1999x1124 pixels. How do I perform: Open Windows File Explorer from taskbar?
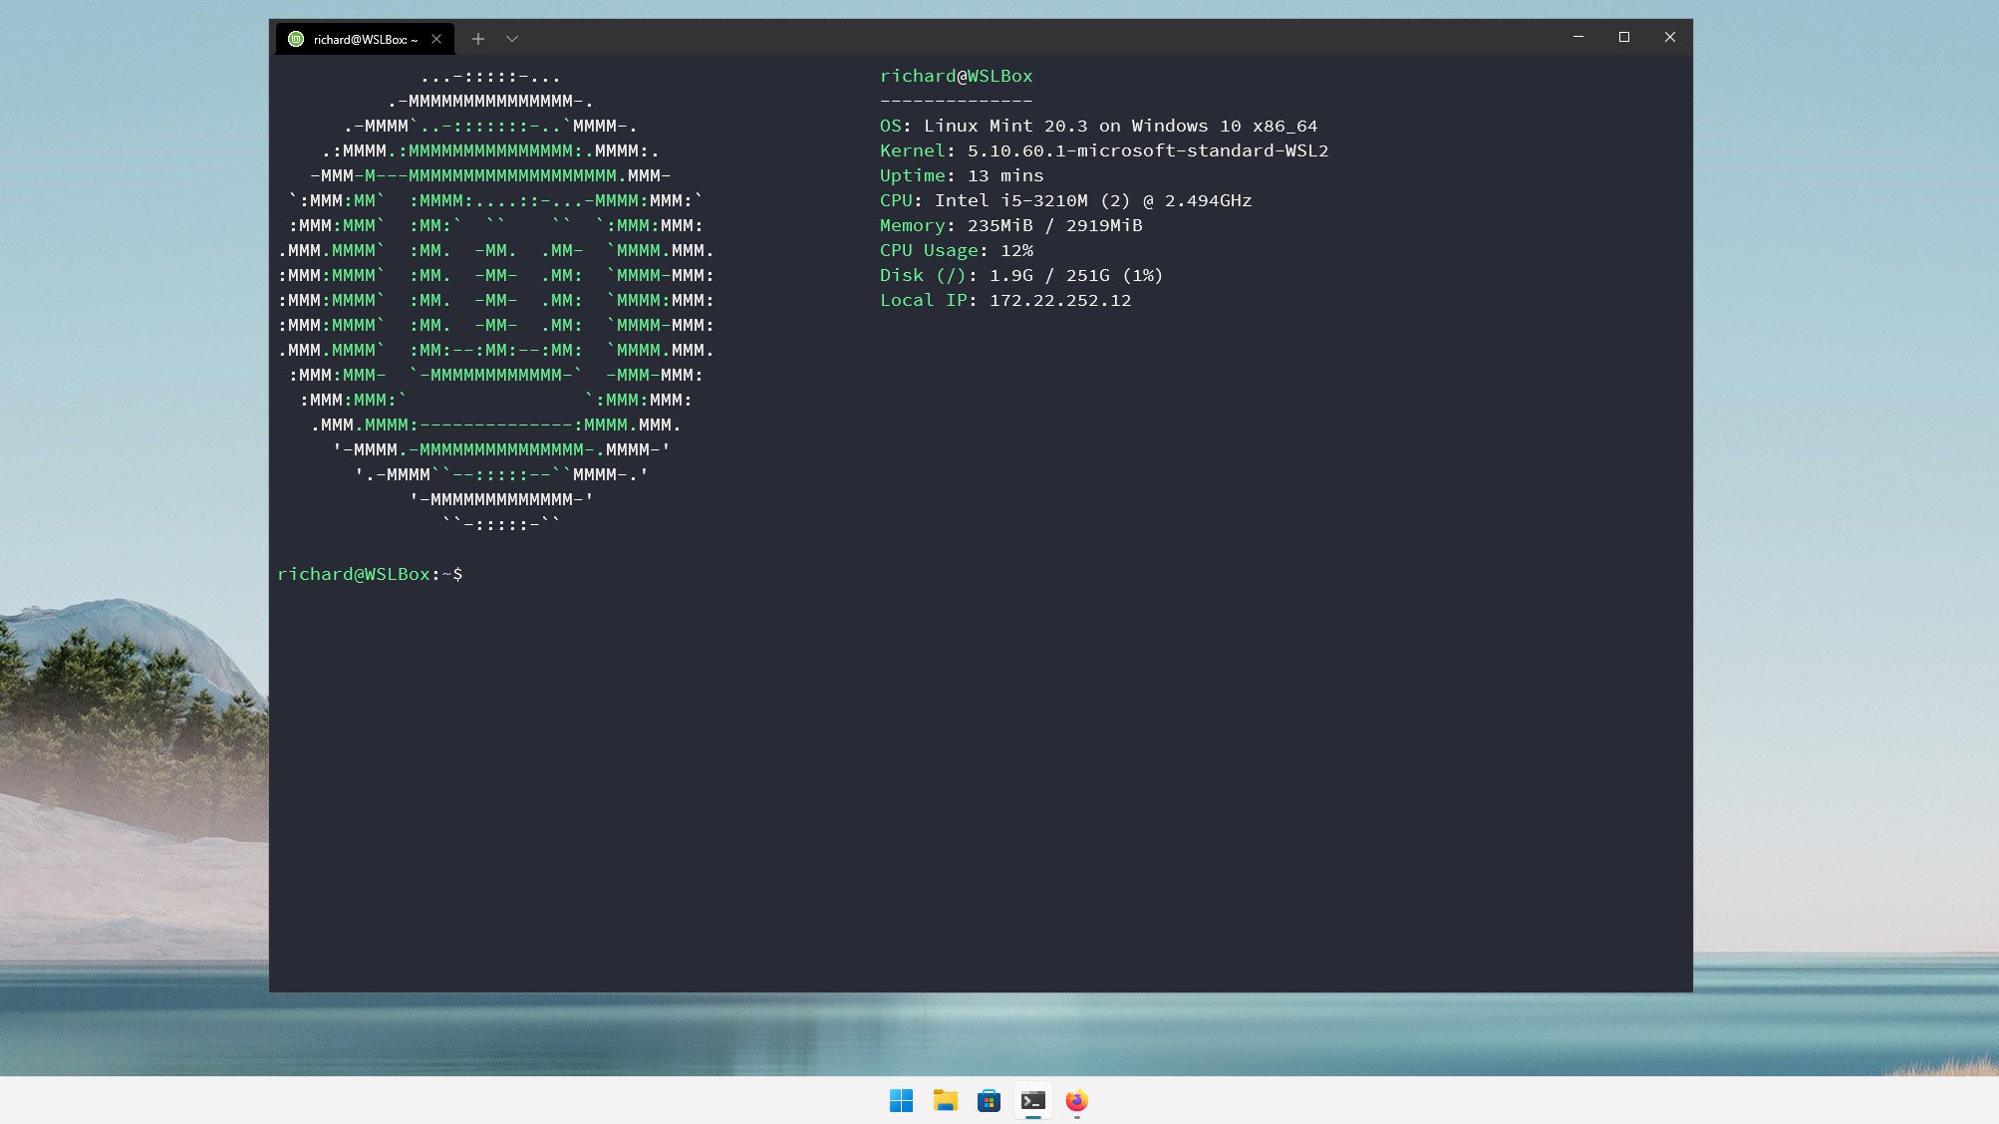tap(945, 1101)
